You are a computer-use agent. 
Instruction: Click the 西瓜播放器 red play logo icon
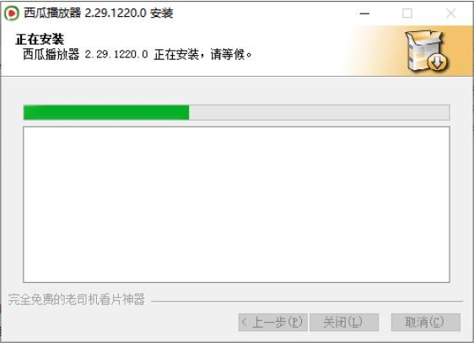point(12,14)
